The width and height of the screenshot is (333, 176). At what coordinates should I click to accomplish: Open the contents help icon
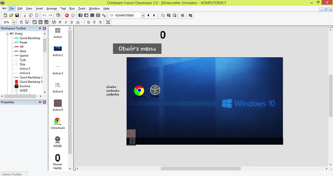point(58,15)
